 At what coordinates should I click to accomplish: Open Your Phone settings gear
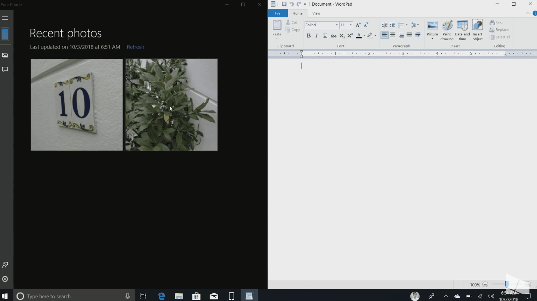5,279
